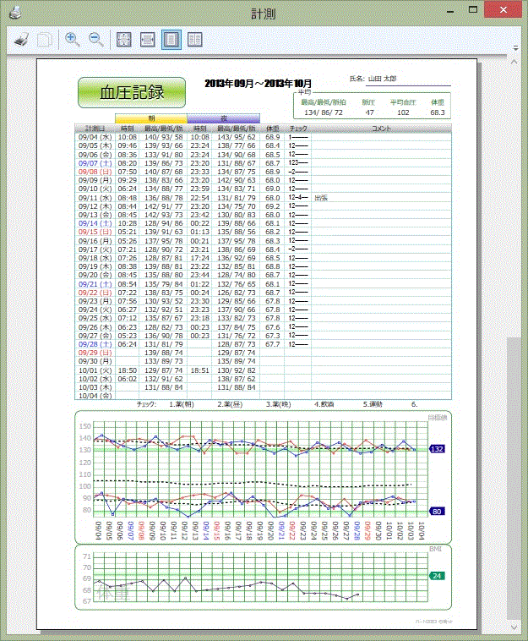The width and height of the screenshot is (528, 641).
Task: Select fit page width icon
Action: tap(147, 40)
